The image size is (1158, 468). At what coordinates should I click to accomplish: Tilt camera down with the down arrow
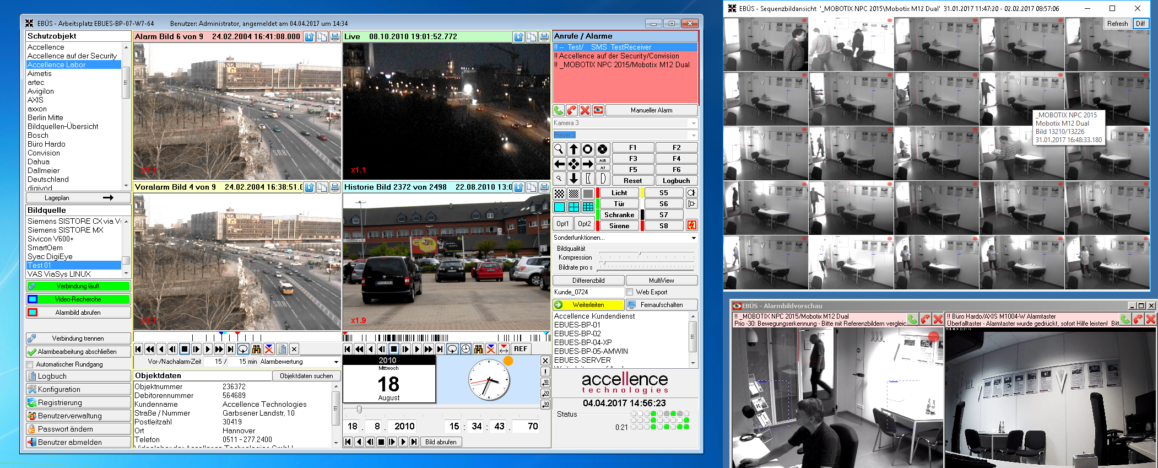(573, 179)
